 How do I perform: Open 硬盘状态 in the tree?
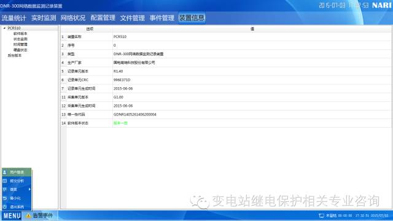(x=20, y=50)
